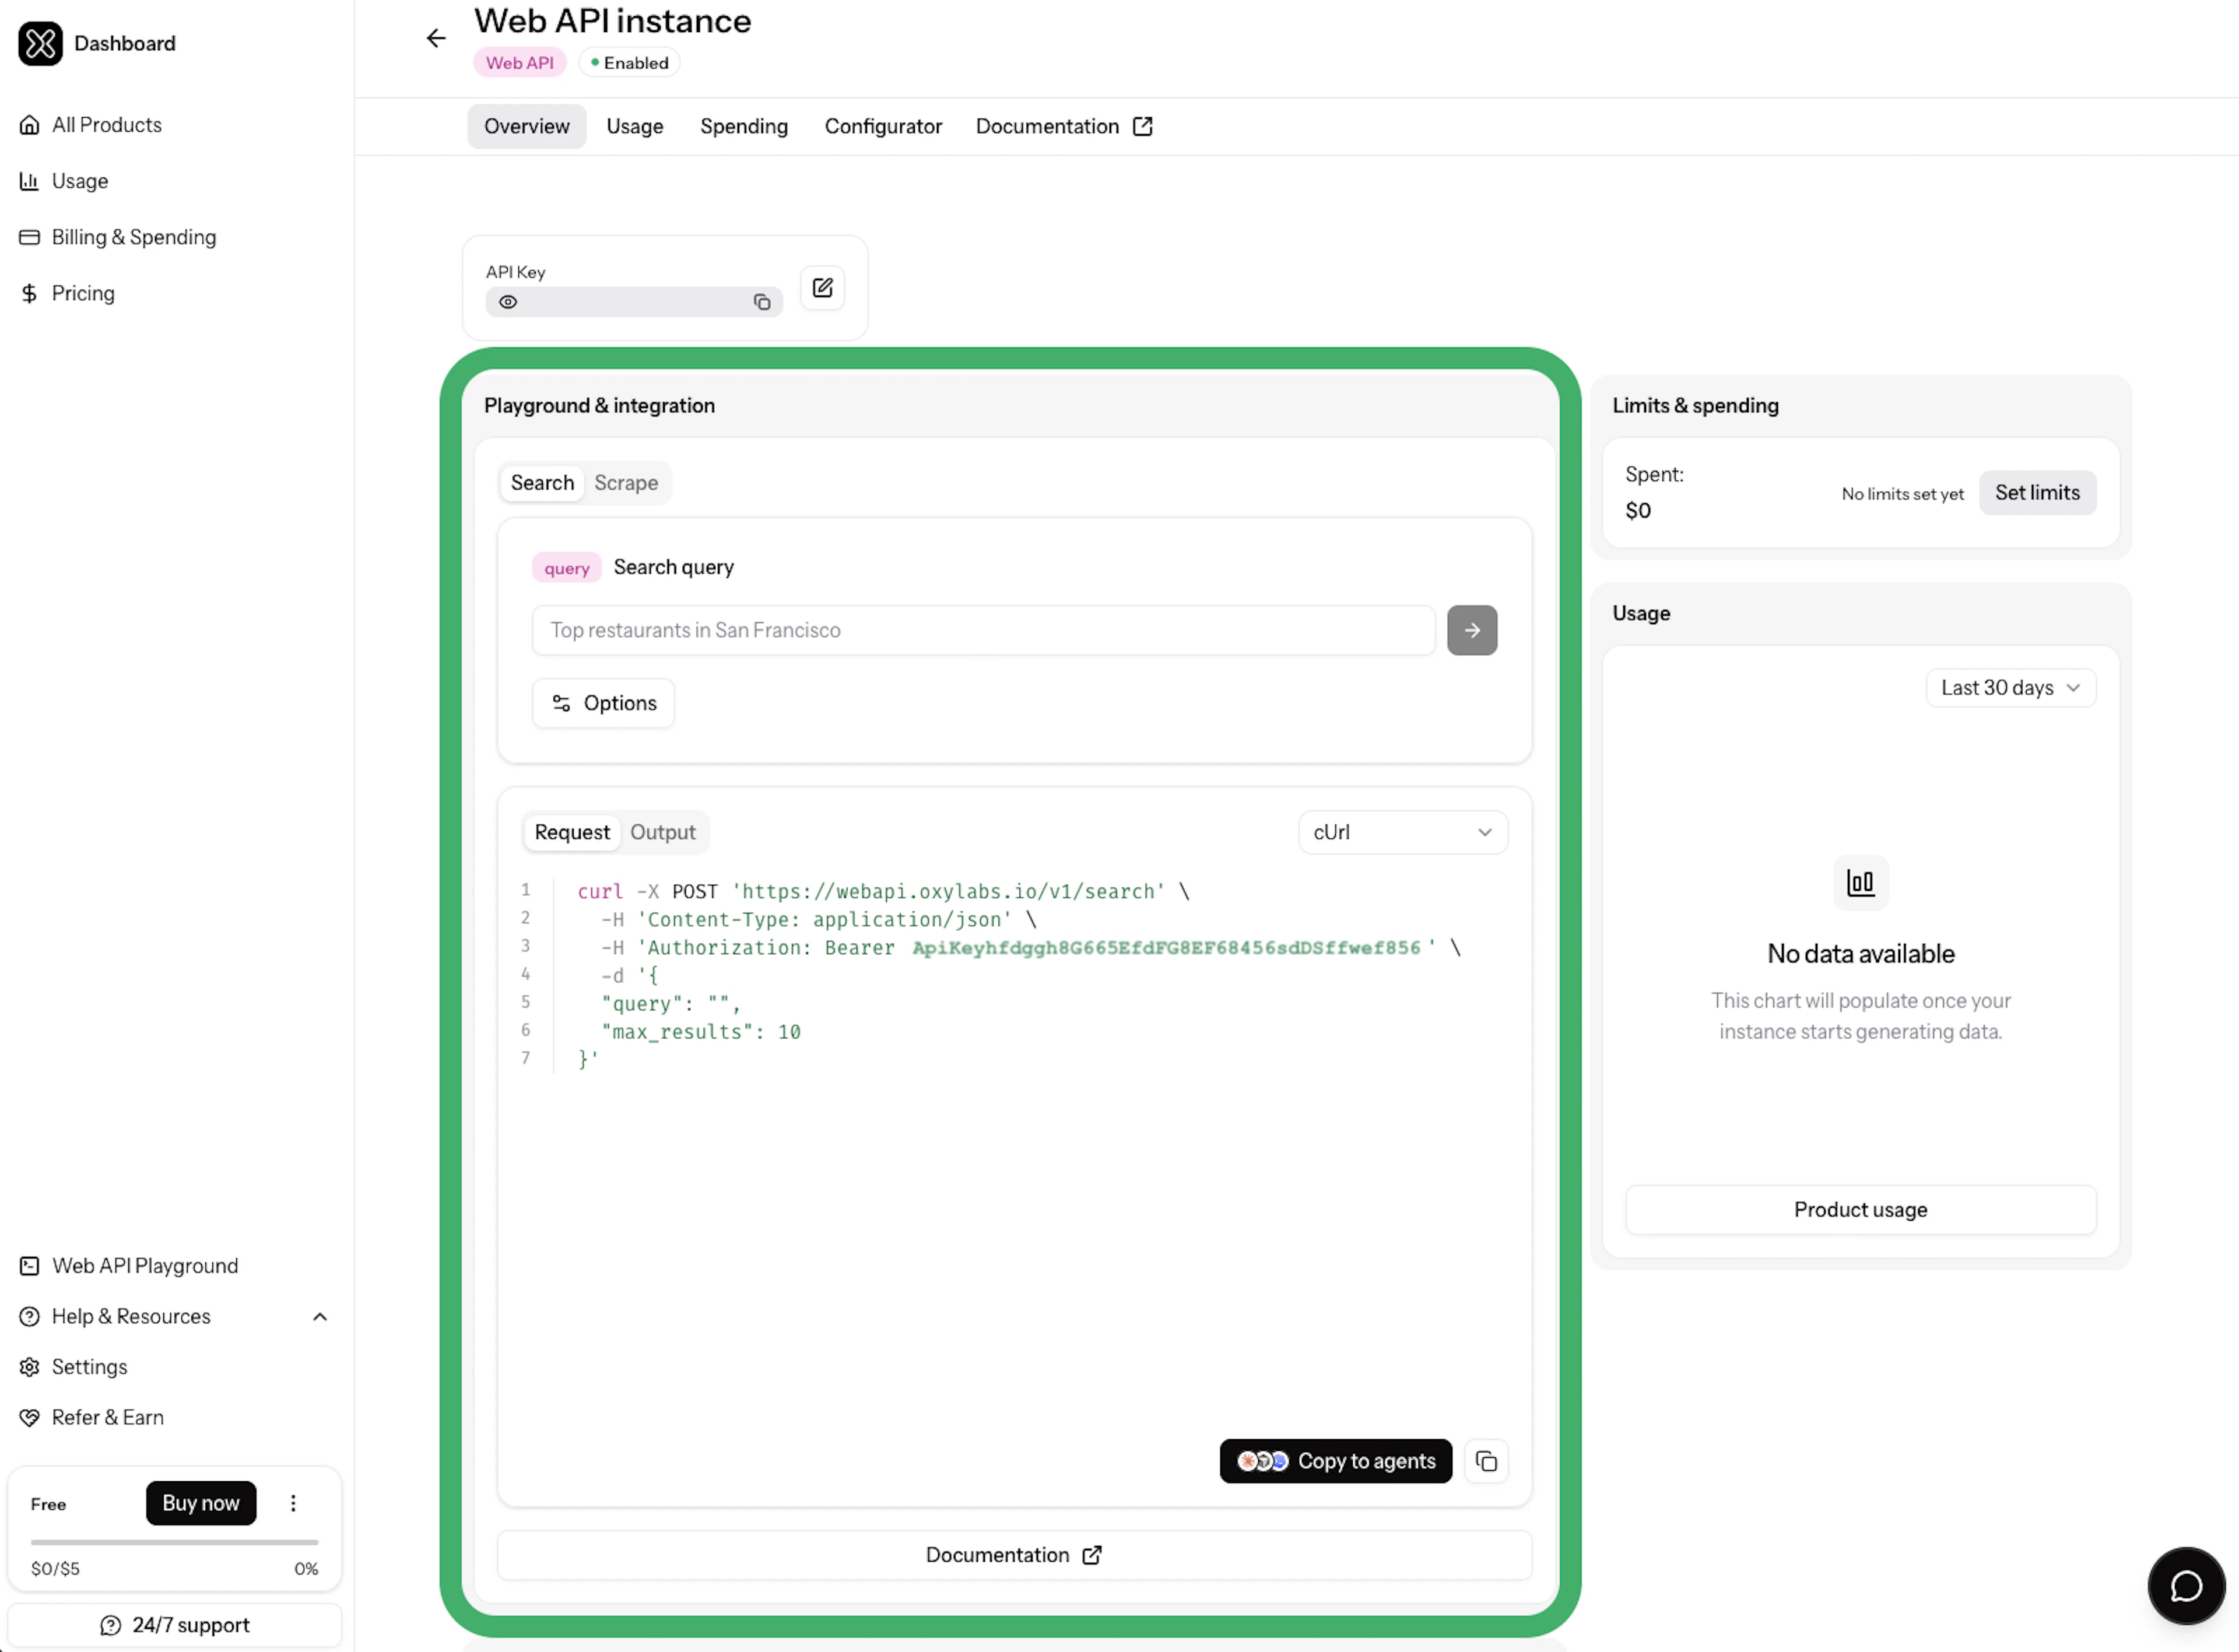Open plan menu with three dots

(x=293, y=1503)
